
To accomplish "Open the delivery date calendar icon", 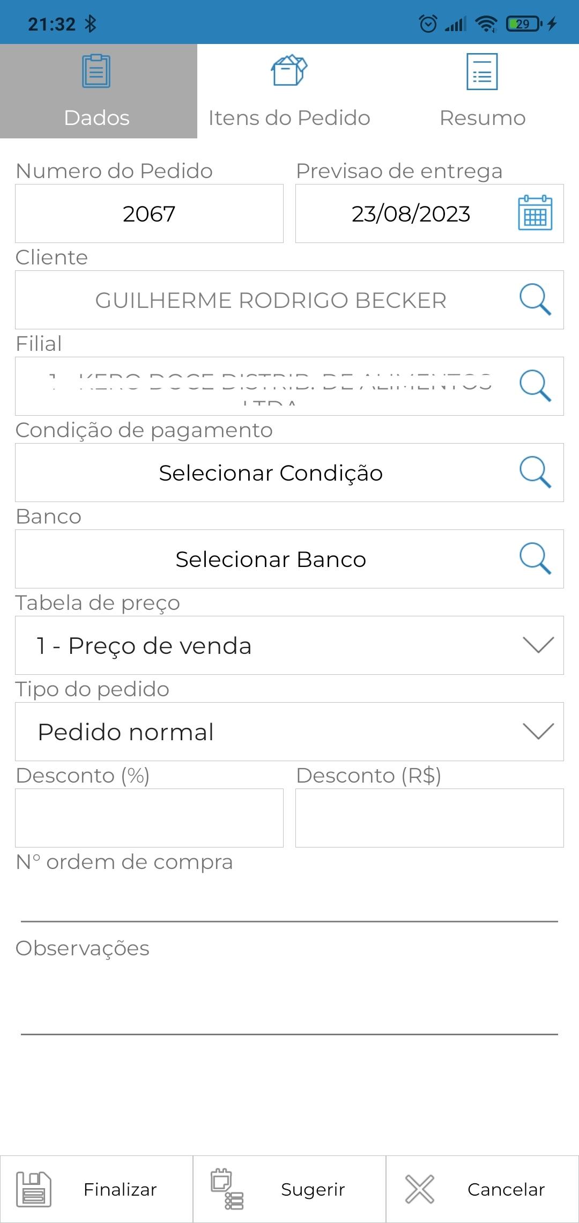I will coord(535,213).
